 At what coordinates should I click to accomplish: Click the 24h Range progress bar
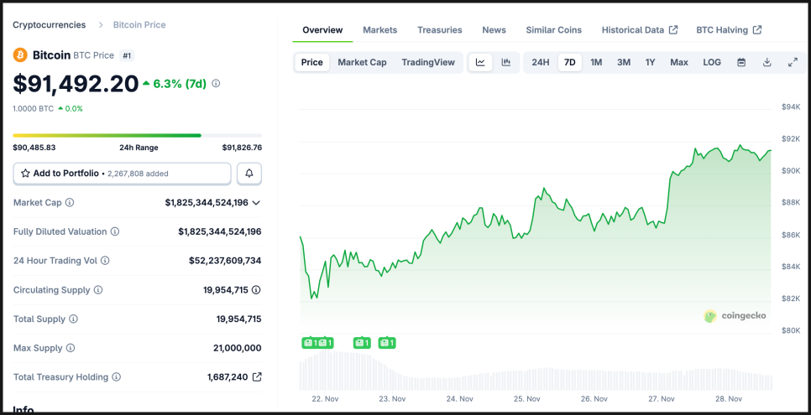tap(137, 135)
